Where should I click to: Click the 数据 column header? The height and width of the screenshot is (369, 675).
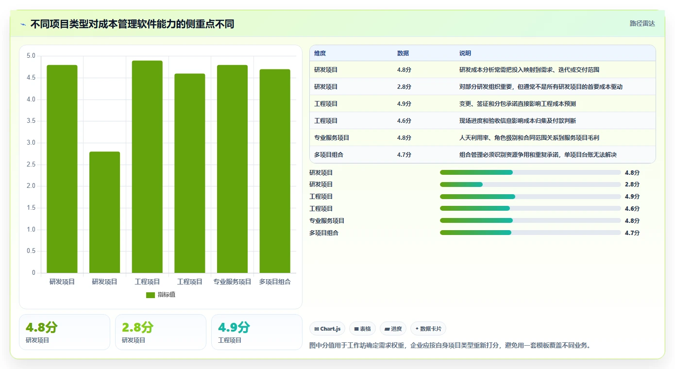click(403, 53)
